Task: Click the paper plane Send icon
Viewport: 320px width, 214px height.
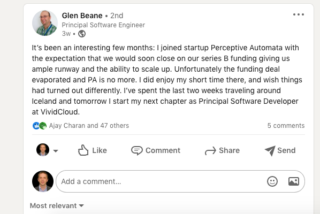Action: click(270, 151)
